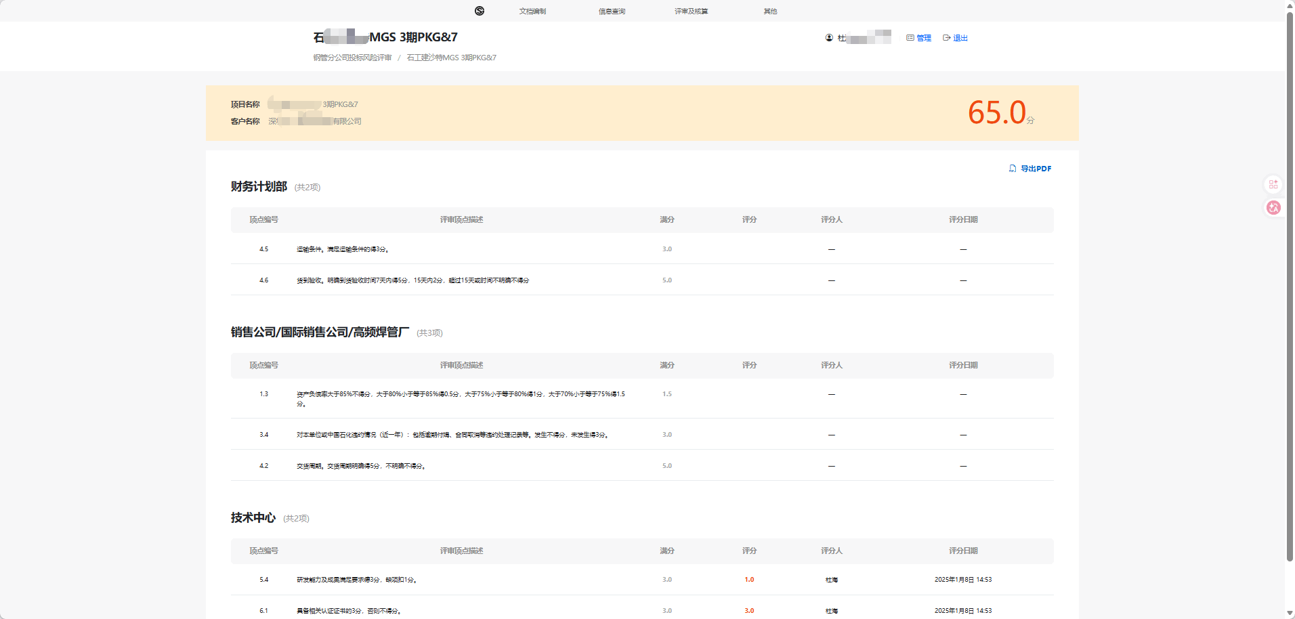
Task: Export the report with 导出PDF
Action: tap(1030, 169)
